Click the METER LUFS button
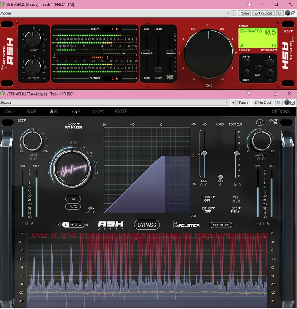 tap(221, 225)
